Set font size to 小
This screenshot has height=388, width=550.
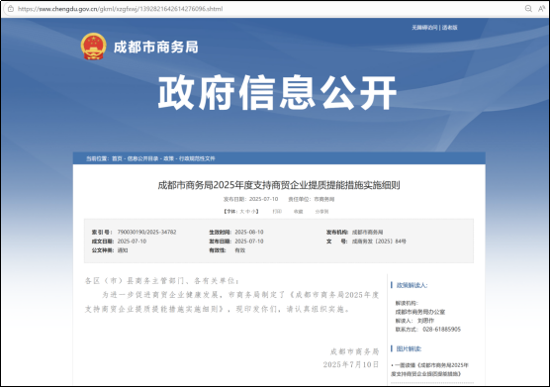(253, 212)
